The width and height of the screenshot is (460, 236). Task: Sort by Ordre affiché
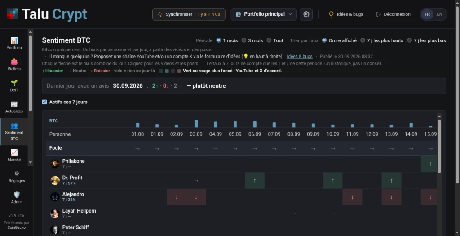(x=324, y=40)
